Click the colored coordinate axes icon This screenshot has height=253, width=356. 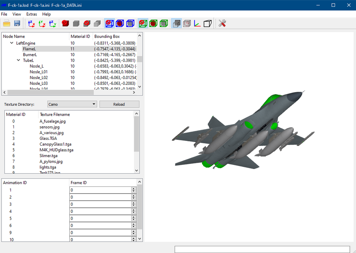coord(197,23)
